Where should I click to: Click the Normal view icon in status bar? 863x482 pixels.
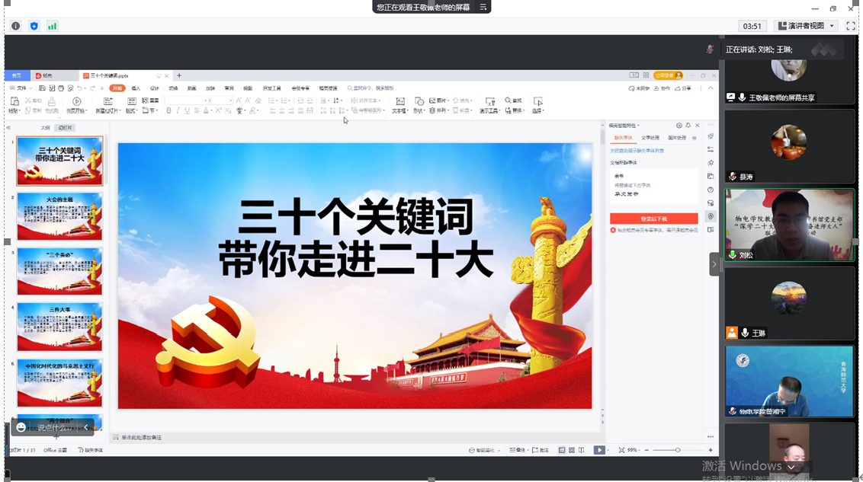(561, 450)
